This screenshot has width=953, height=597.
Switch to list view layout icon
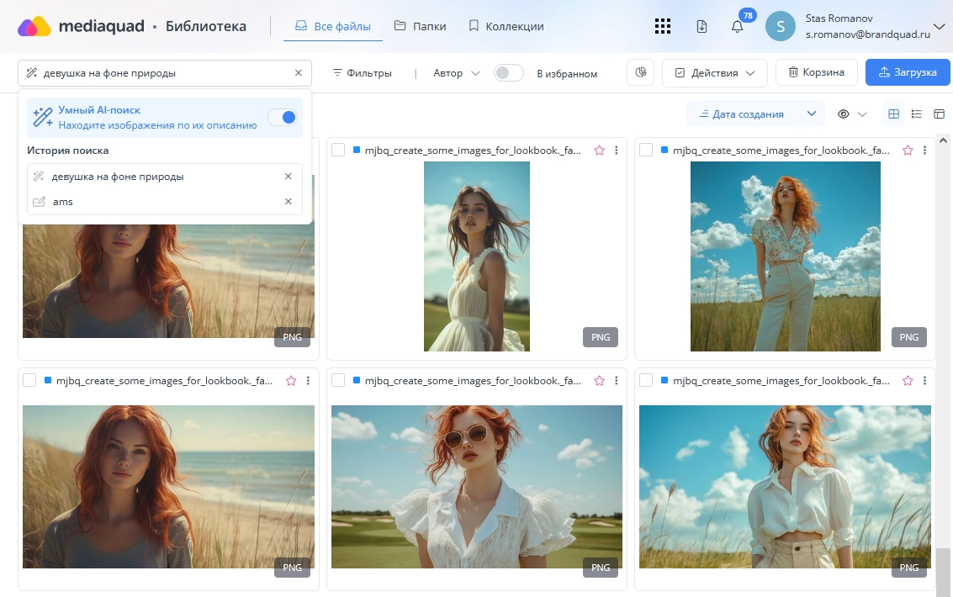pos(917,114)
